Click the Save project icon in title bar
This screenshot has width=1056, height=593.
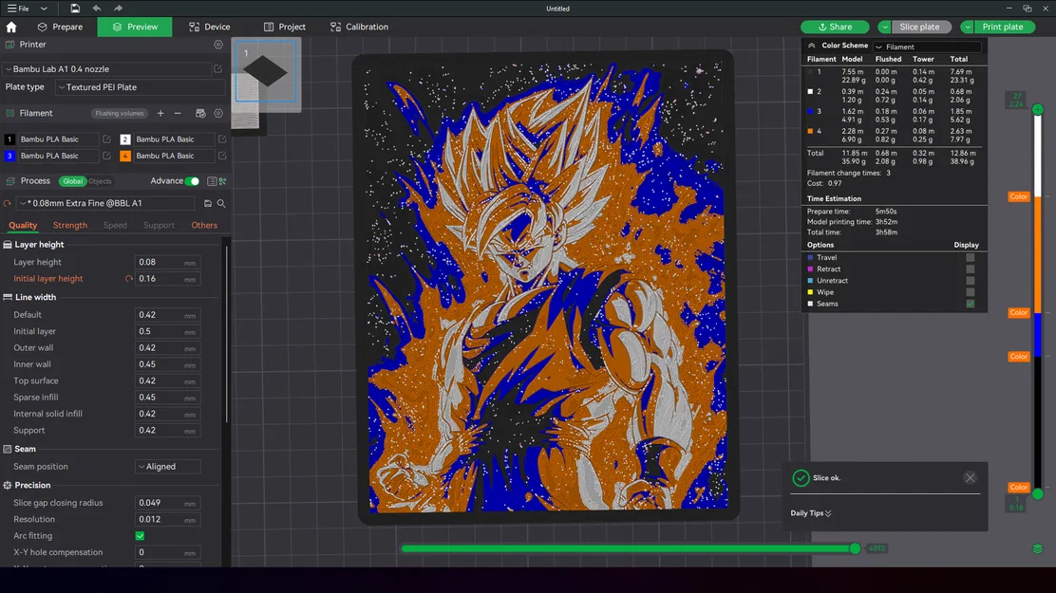(75, 9)
